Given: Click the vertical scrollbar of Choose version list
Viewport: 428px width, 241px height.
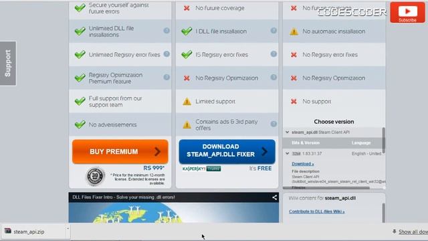Looking at the screenshot, I should click(x=383, y=141).
